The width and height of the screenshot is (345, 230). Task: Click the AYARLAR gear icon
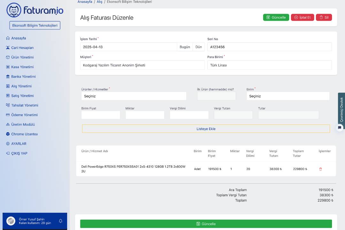coord(8,144)
